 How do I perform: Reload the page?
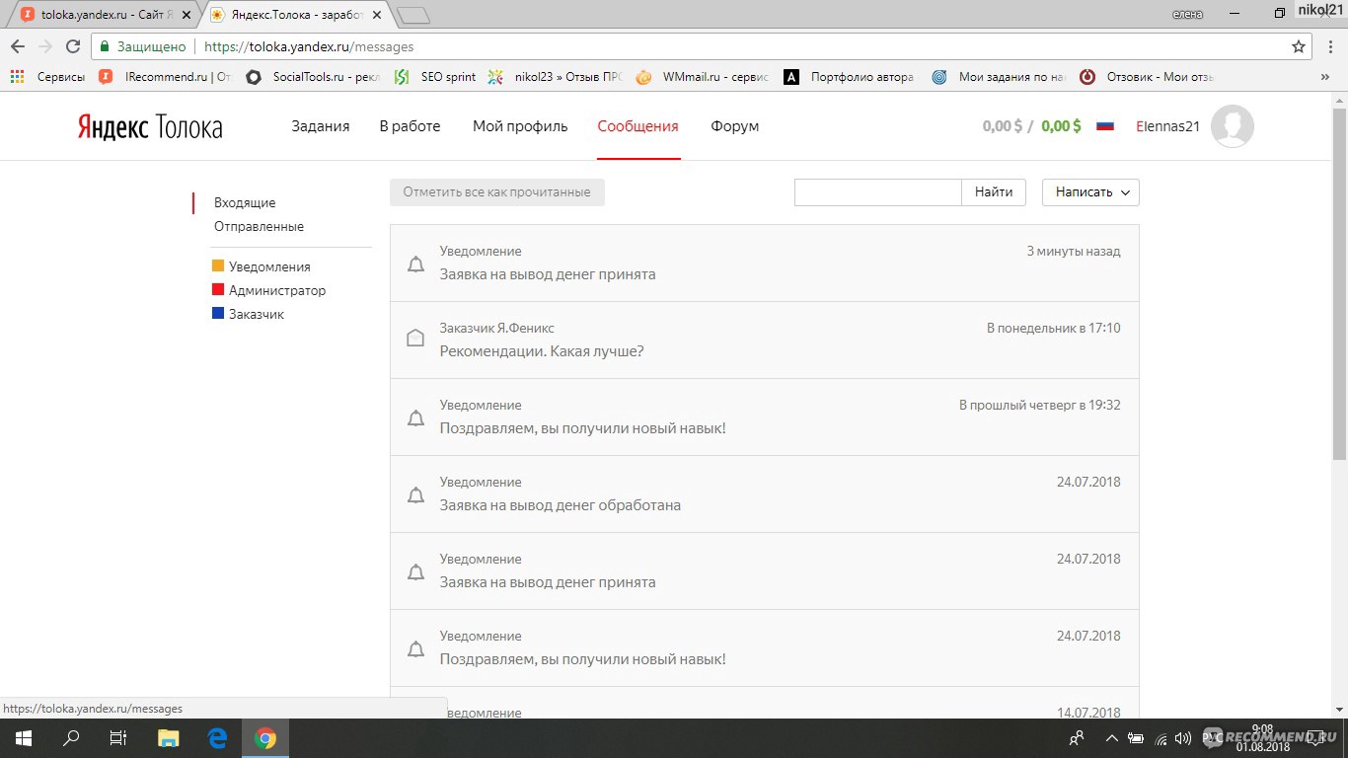[x=72, y=46]
